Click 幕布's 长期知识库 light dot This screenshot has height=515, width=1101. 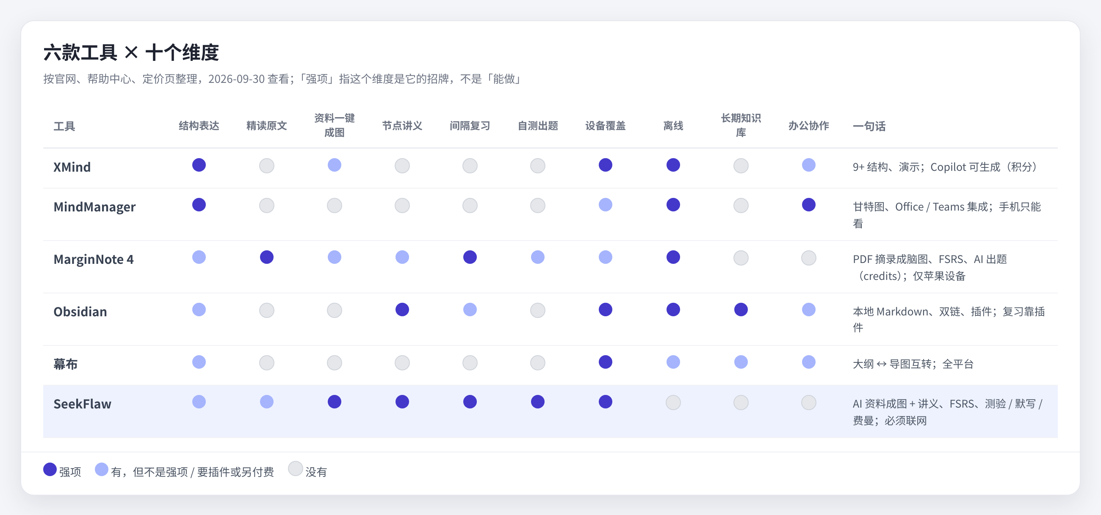pyautogui.click(x=741, y=362)
